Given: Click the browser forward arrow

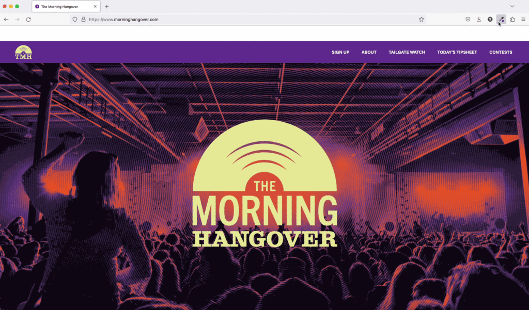Looking at the screenshot, I should click(17, 20).
